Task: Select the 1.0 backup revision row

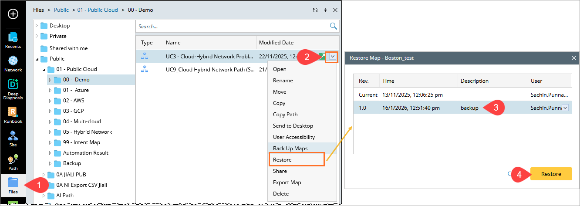Action: pyautogui.click(x=462, y=108)
